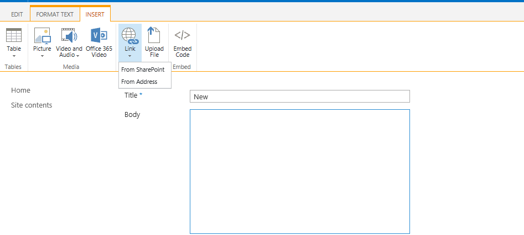Click the Picture icon in Media group
The width and height of the screenshot is (524, 235).
(42, 35)
